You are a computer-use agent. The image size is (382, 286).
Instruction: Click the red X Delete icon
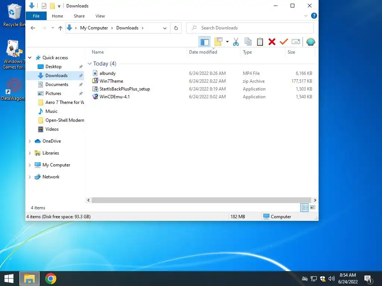(272, 42)
